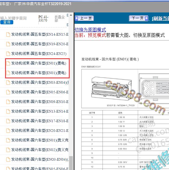Click the connector pinout face diagram

click(154, 88)
